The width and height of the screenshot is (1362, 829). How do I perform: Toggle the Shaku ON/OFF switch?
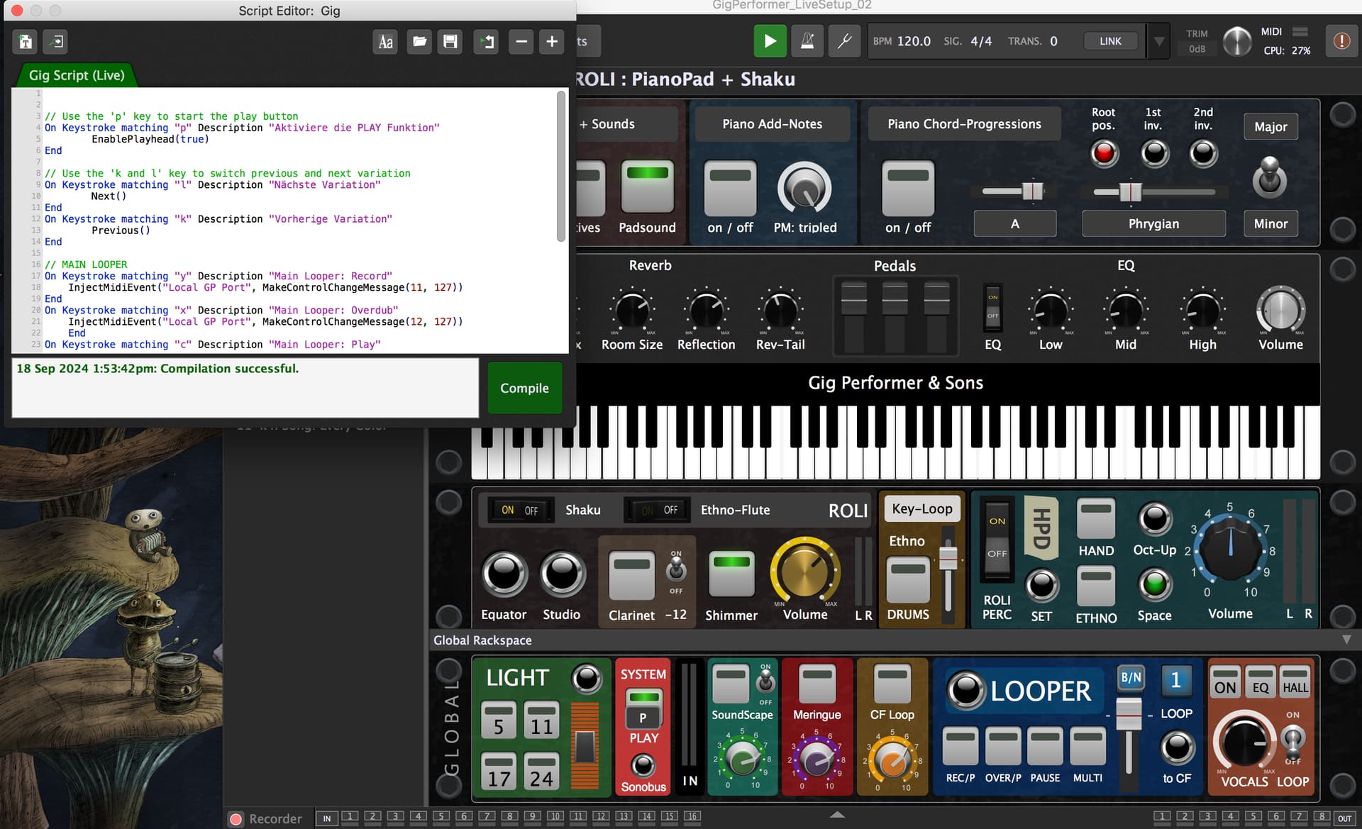click(x=520, y=510)
